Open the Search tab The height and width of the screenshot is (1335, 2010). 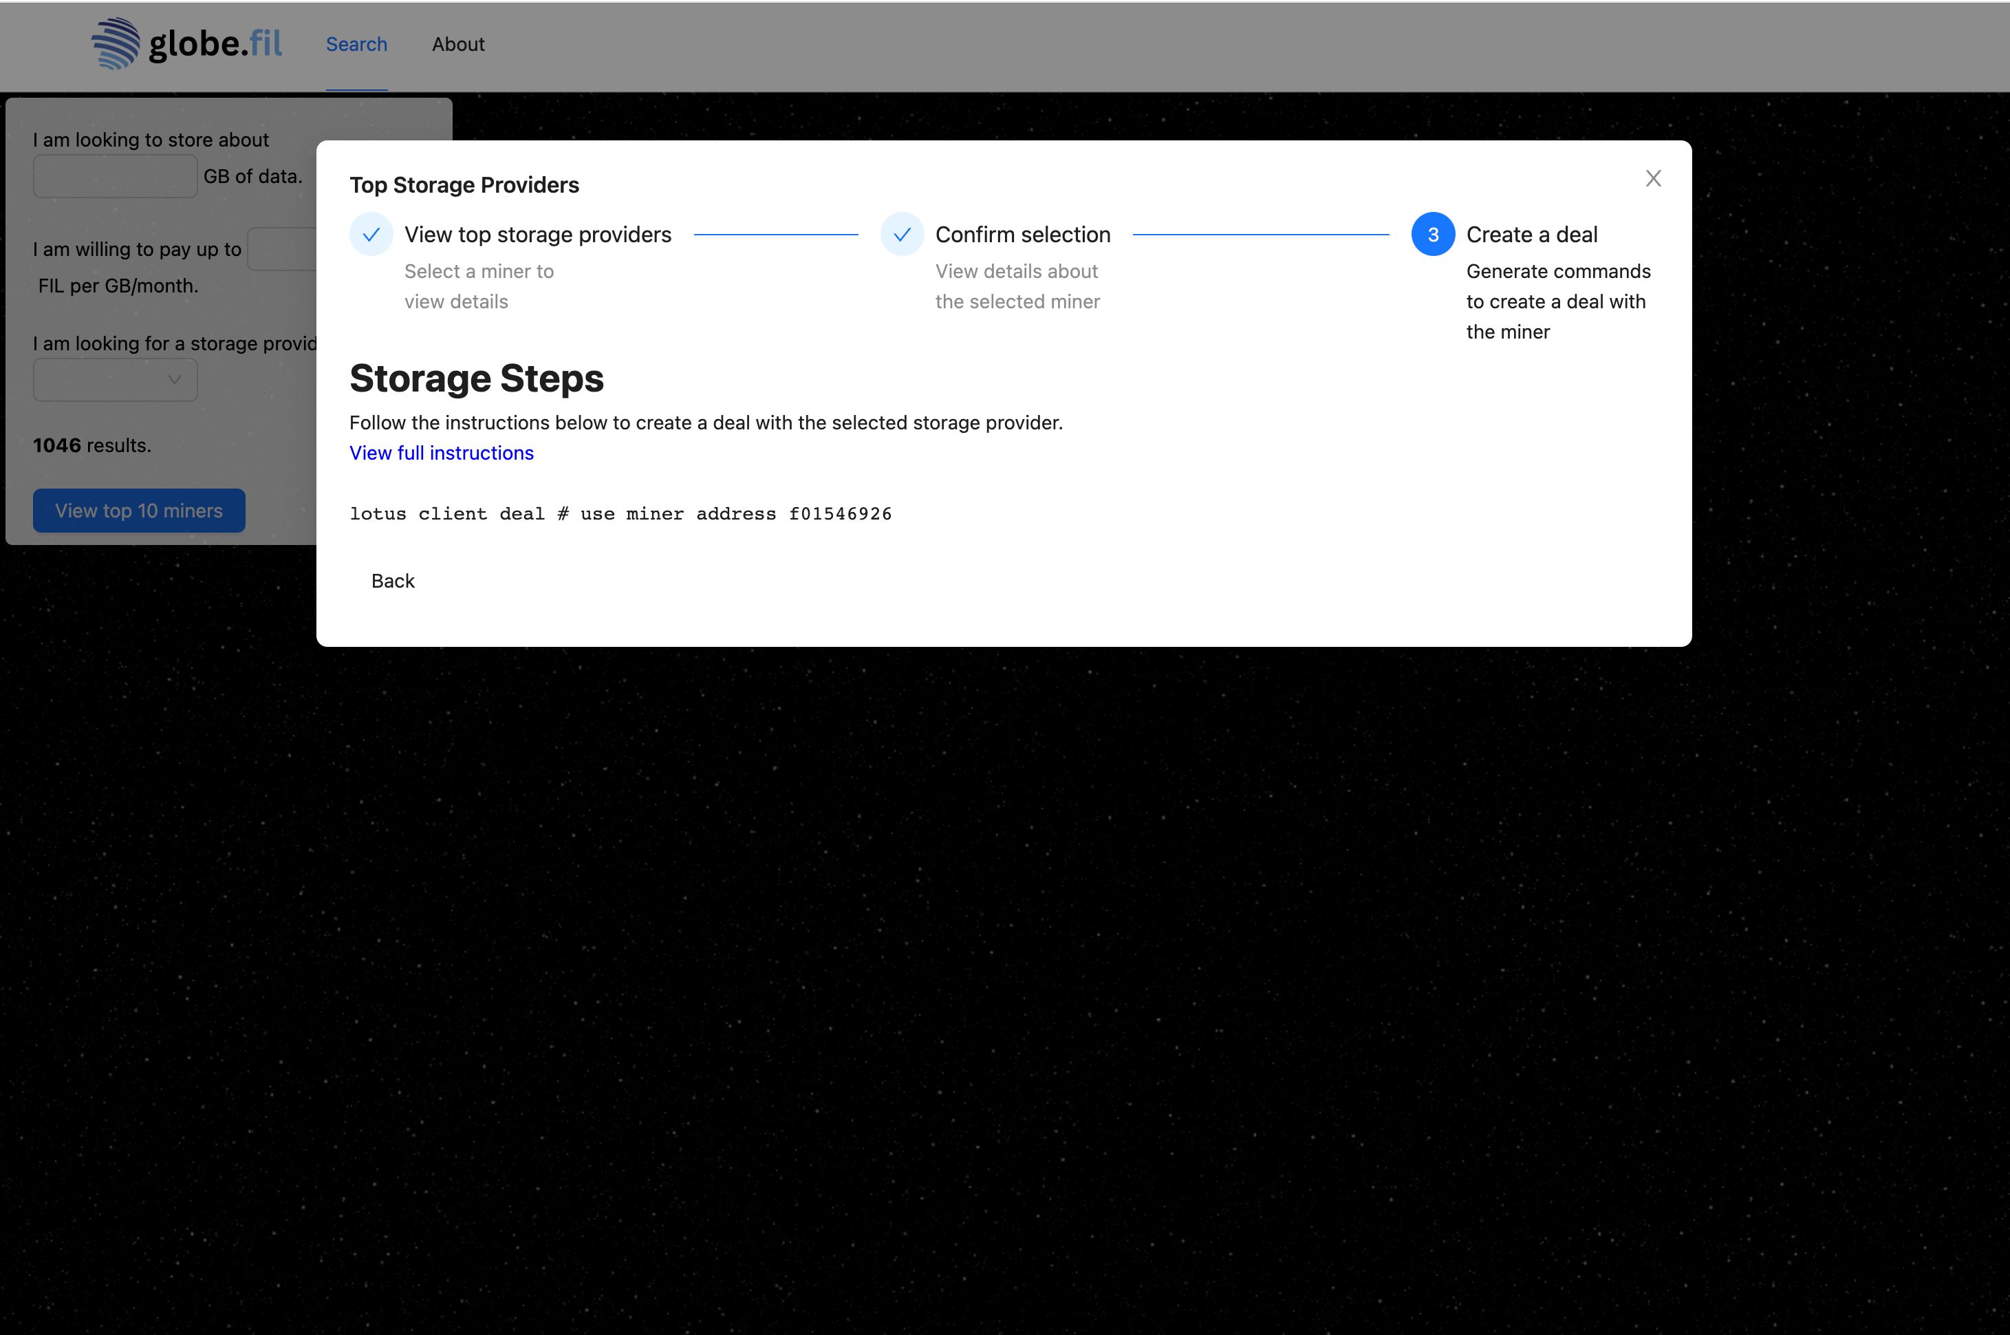(x=356, y=44)
